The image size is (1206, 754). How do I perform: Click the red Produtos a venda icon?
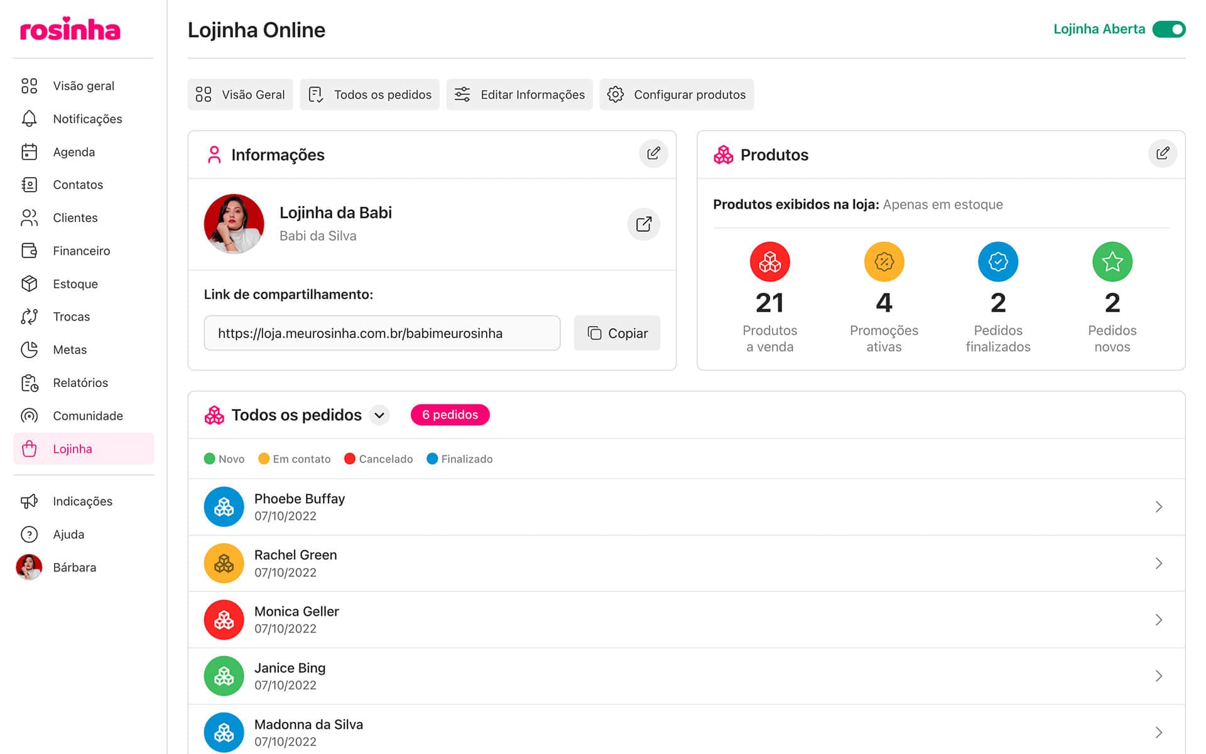[x=769, y=261]
